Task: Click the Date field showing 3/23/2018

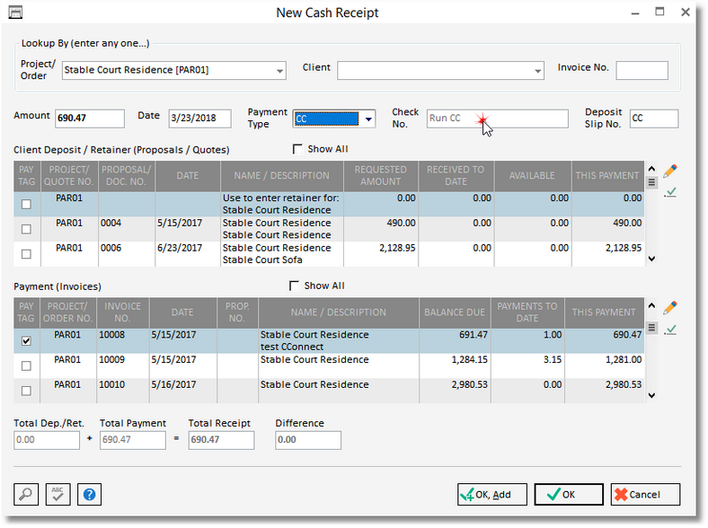Action: (x=200, y=119)
